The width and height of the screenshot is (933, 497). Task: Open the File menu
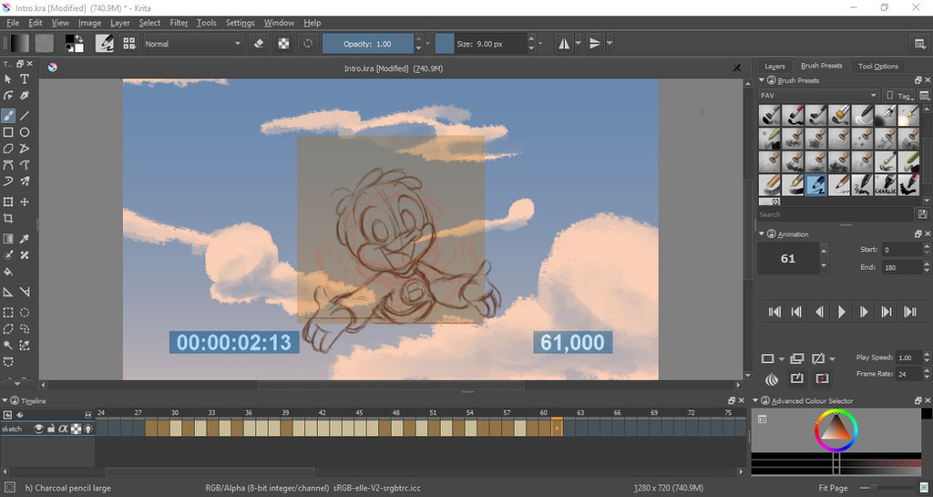tap(13, 23)
